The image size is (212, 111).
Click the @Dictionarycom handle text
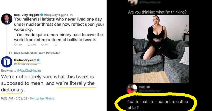(25, 64)
